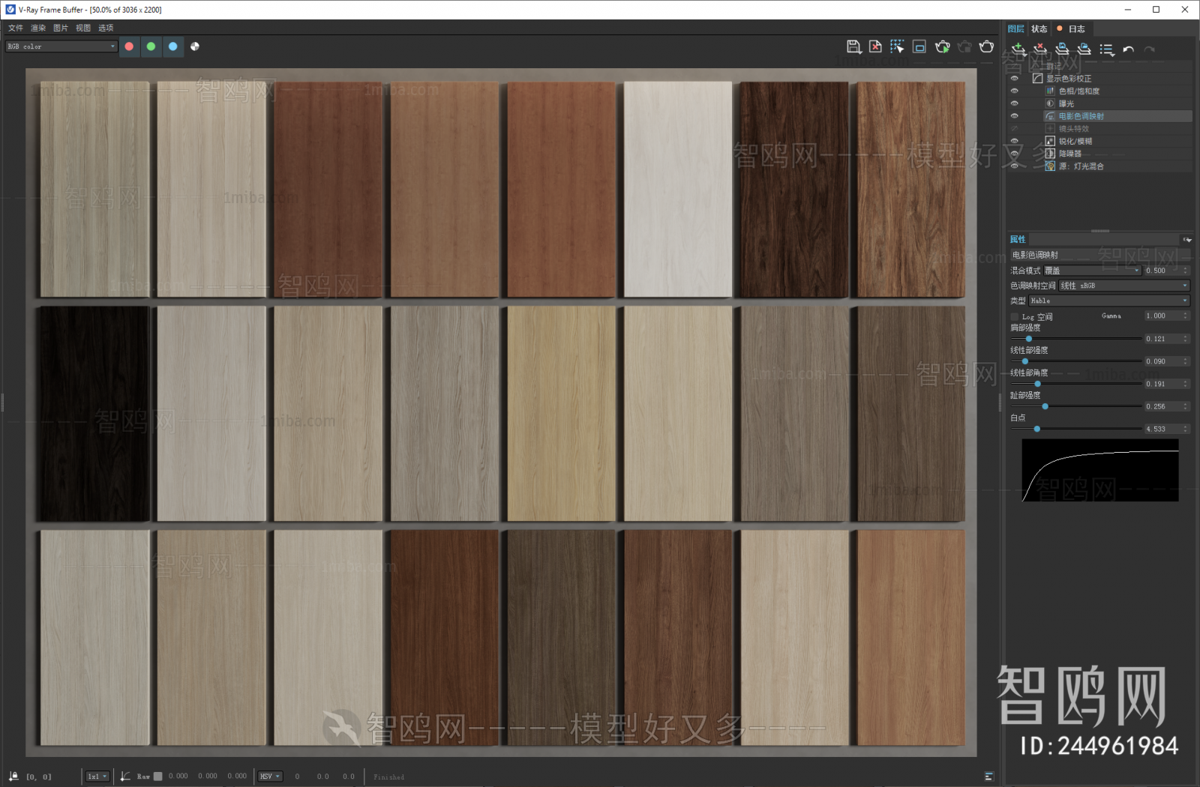This screenshot has height=787, width=1200.
Task: Switch to the 日志 tab
Action: point(1072,28)
